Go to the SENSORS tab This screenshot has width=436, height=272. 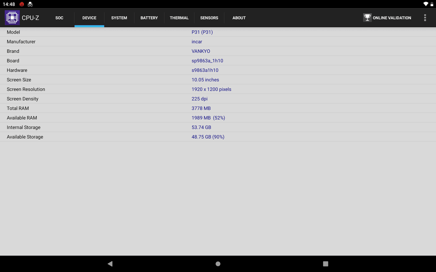(209, 18)
